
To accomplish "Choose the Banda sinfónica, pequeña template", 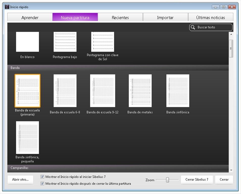I will click(27, 138).
